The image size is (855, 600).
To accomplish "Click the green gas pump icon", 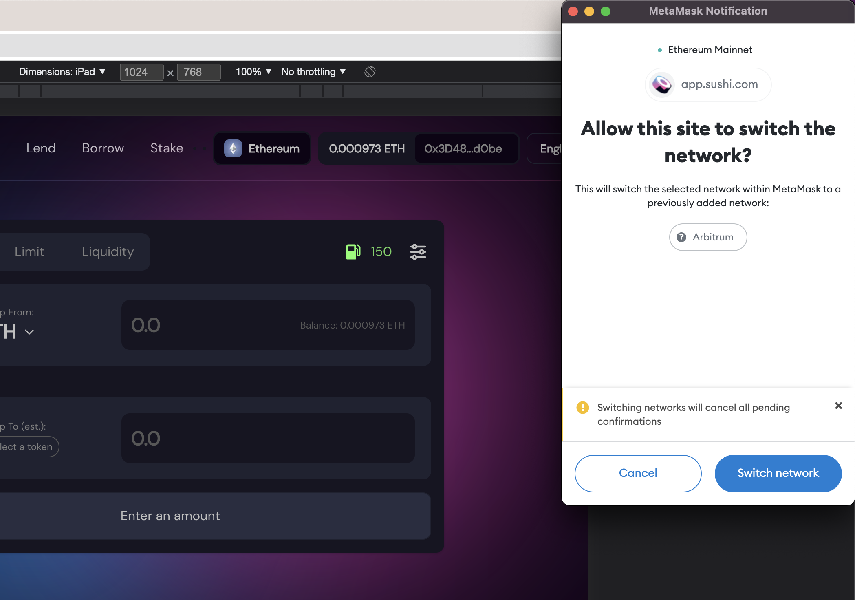I will tap(353, 251).
